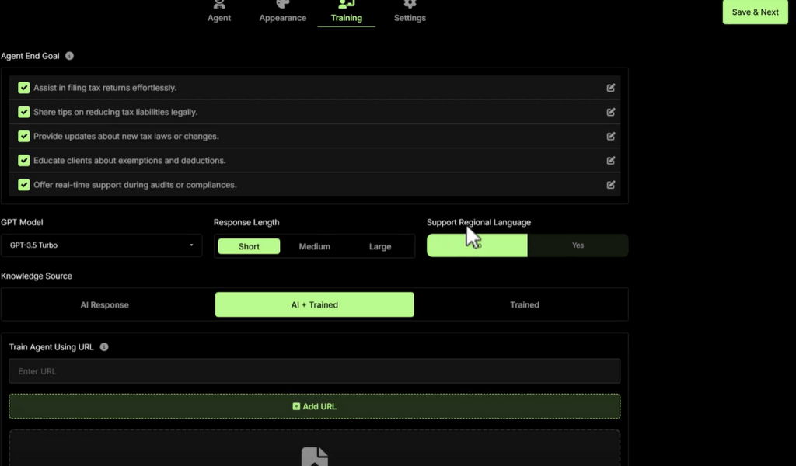796x466 pixels.
Task: Click the Enter URL input field
Action: [x=314, y=371]
